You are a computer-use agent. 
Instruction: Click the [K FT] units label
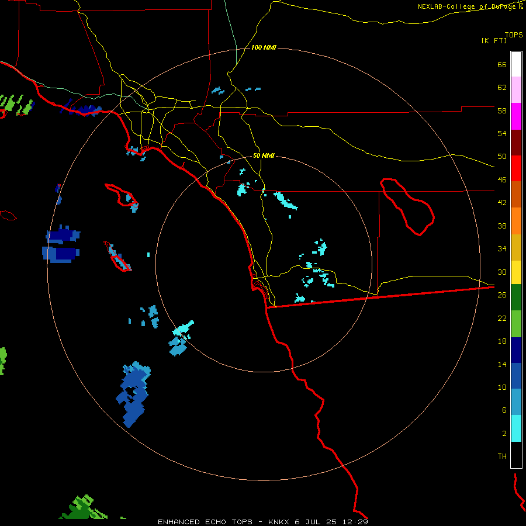click(x=494, y=40)
